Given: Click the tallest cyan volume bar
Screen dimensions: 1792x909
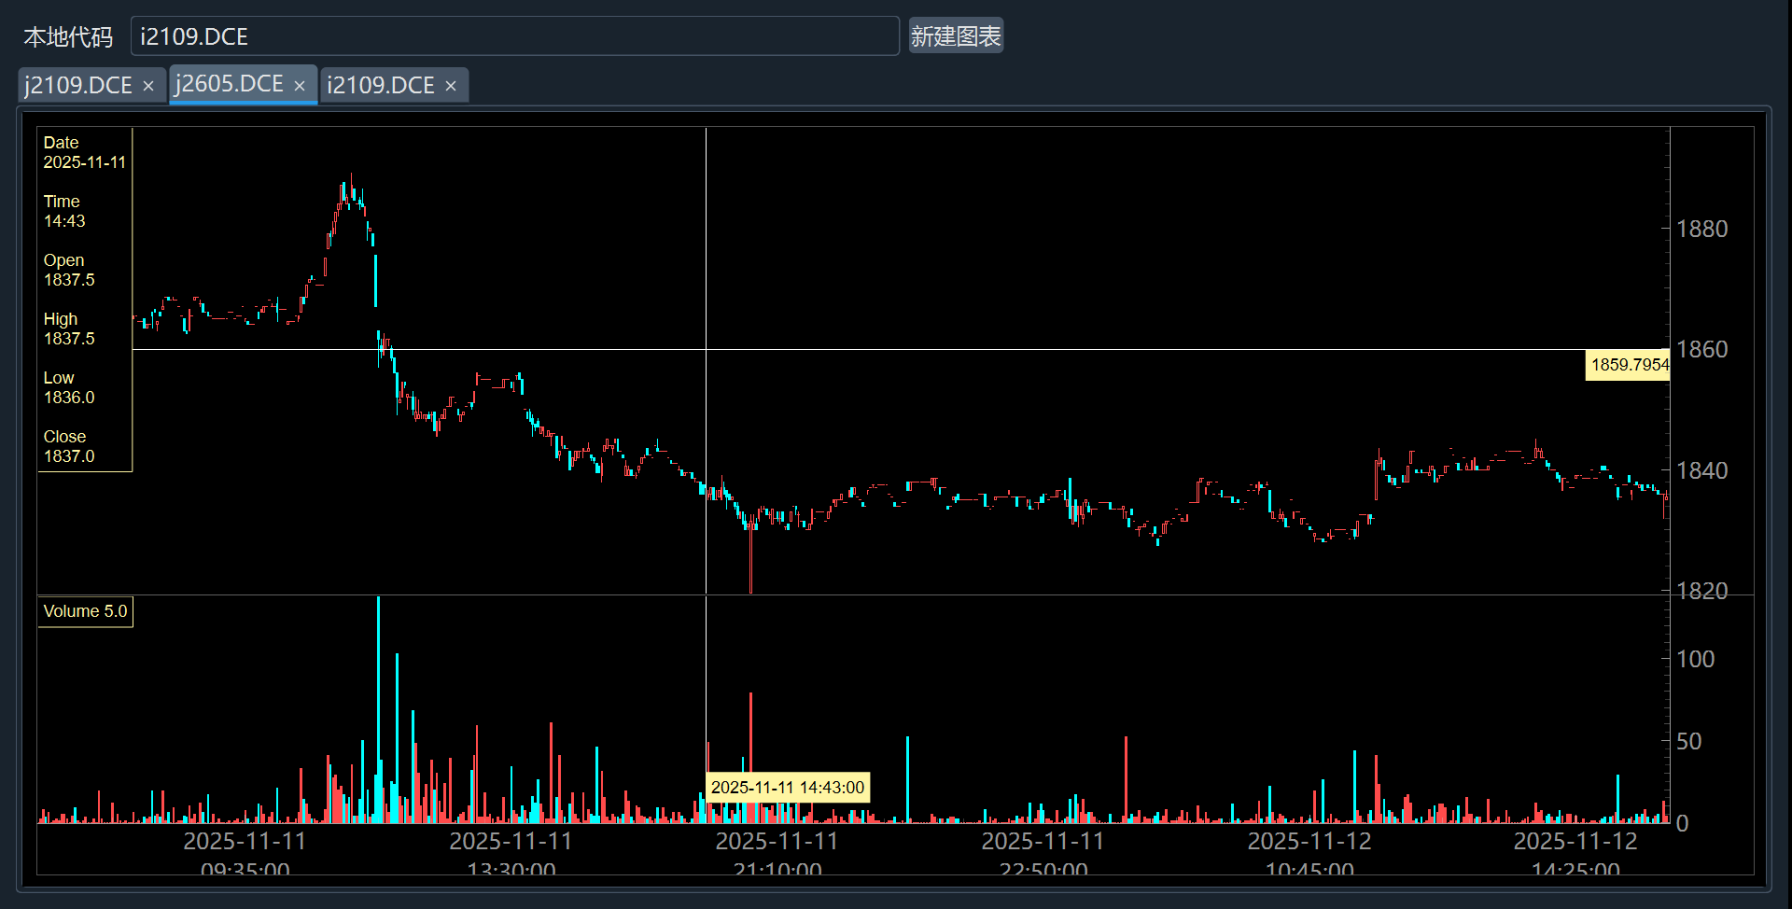Looking at the screenshot, I should tap(378, 709).
